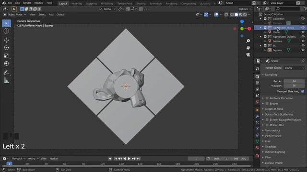Select the Annotate tool
This screenshot has height=172, width=307.
(x=6, y=73)
